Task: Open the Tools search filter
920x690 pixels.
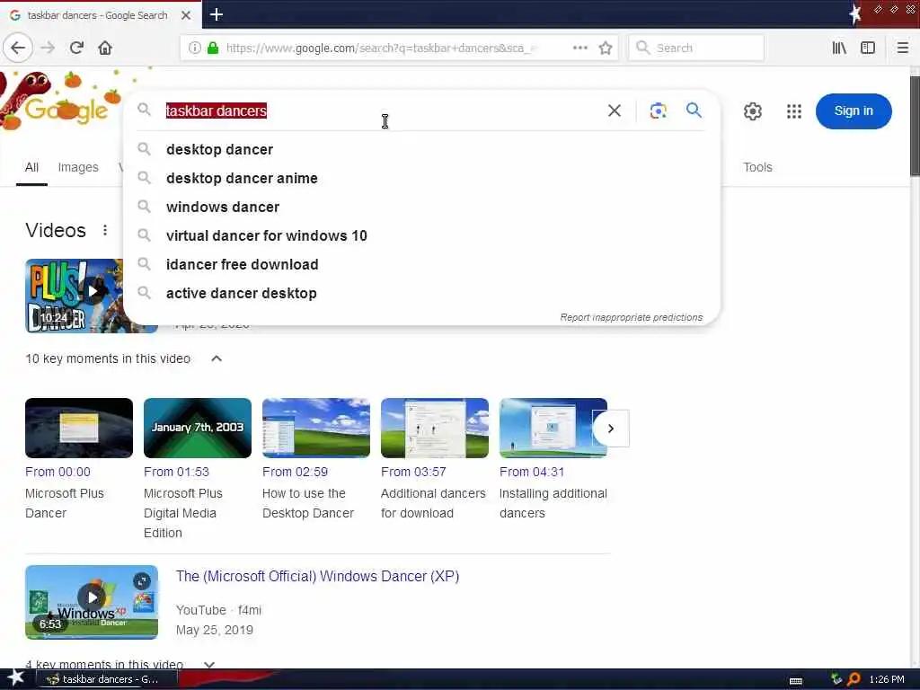Action: click(757, 167)
